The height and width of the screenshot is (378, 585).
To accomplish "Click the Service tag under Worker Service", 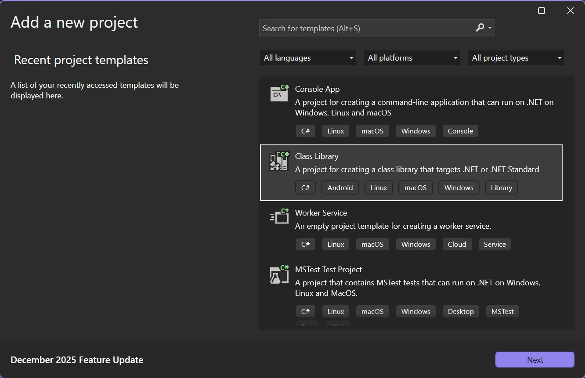I will (x=495, y=244).
